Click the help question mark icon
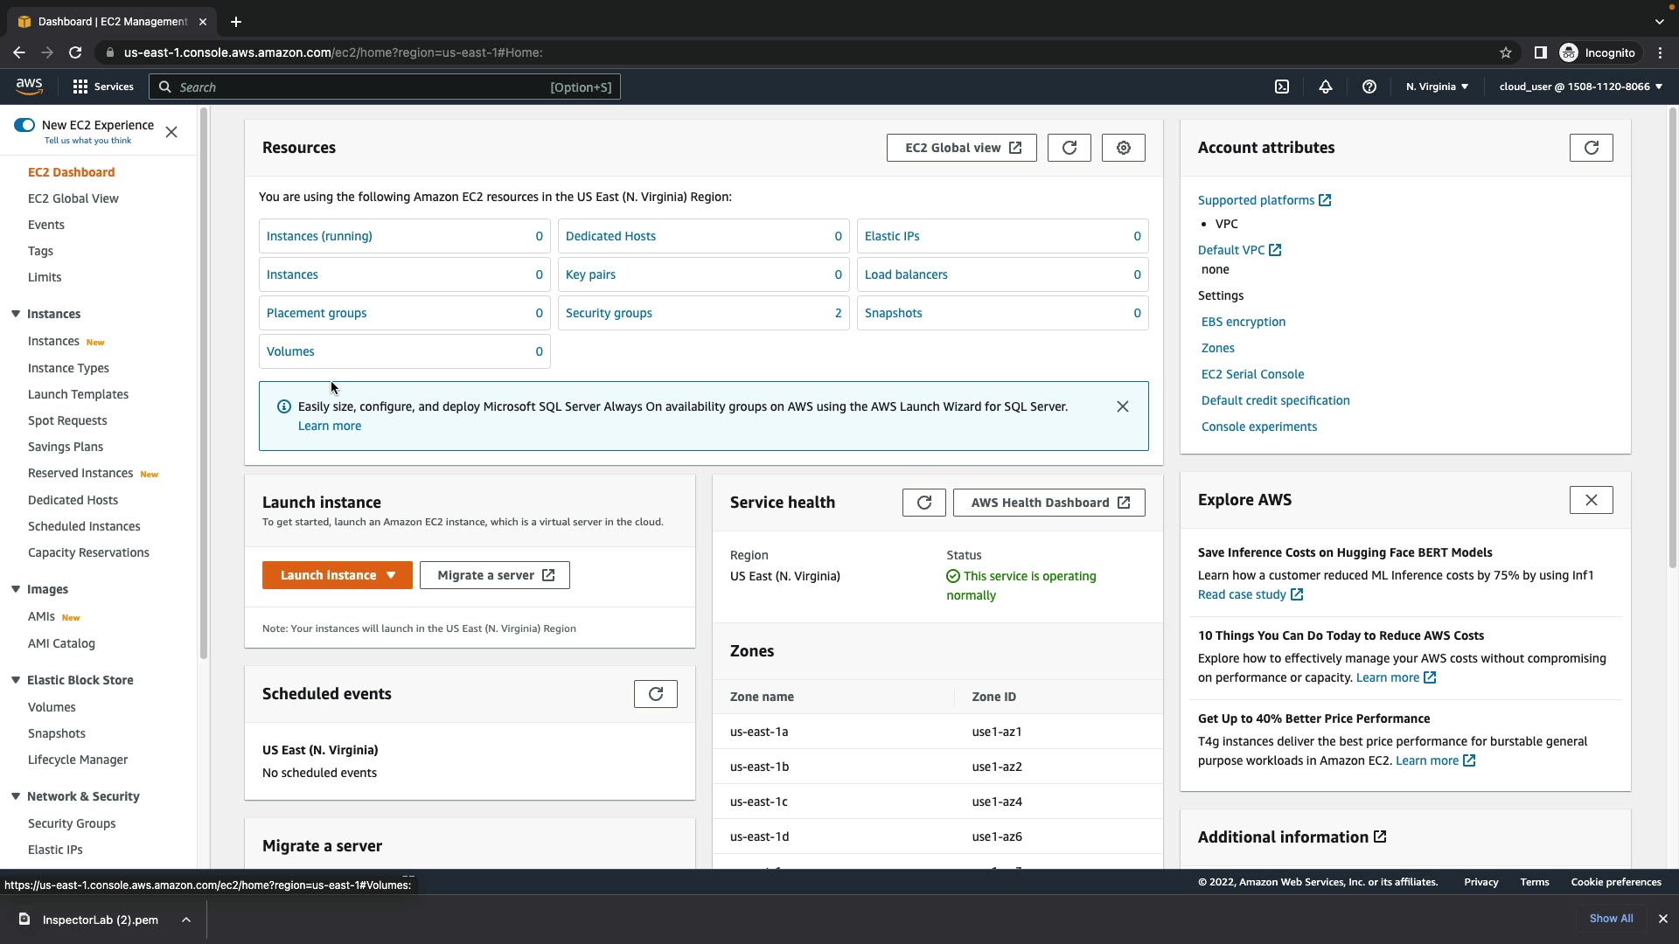 1369,87
